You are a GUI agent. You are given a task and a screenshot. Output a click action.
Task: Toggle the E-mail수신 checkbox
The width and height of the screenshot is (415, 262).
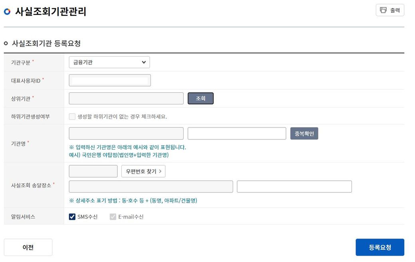(113, 217)
